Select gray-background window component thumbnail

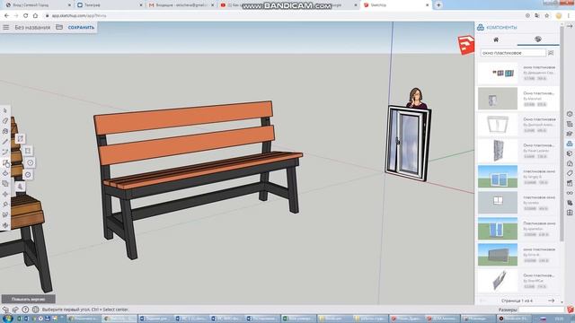pos(498,203)
